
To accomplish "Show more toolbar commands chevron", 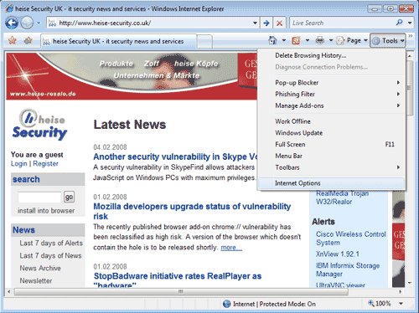I will point(411,36).
